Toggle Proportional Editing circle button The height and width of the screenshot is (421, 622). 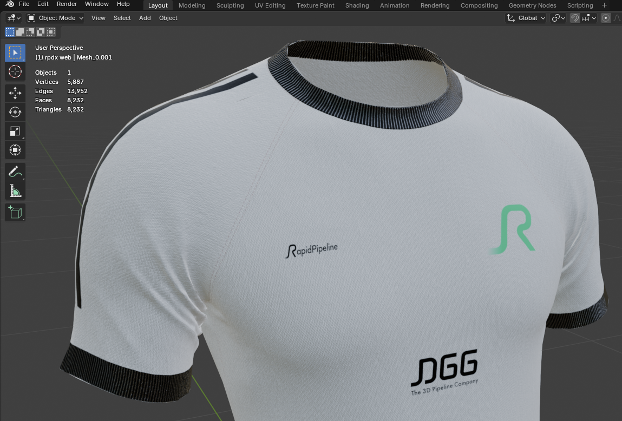(x=606, y=18)
